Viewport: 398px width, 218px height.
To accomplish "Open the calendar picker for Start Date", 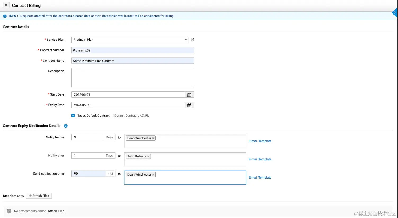I will (189, 94).
